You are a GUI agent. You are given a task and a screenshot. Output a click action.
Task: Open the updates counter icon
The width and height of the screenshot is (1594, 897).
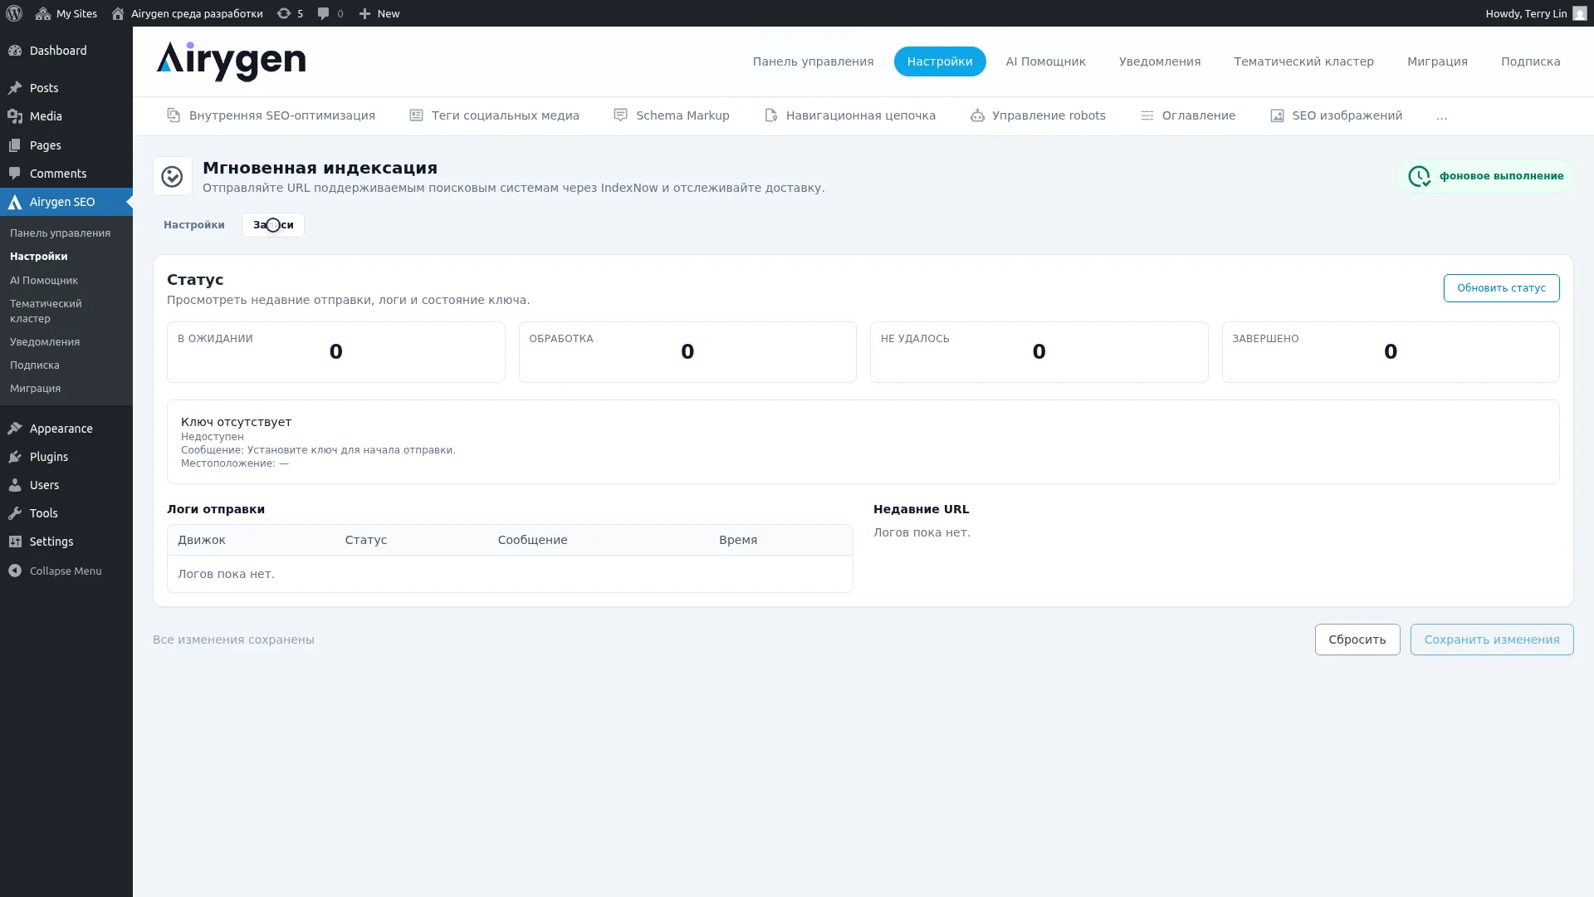290,13
